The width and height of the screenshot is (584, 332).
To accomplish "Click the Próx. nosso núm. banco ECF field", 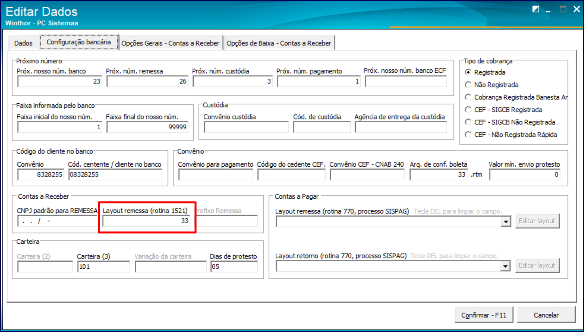I will point(406,81).
